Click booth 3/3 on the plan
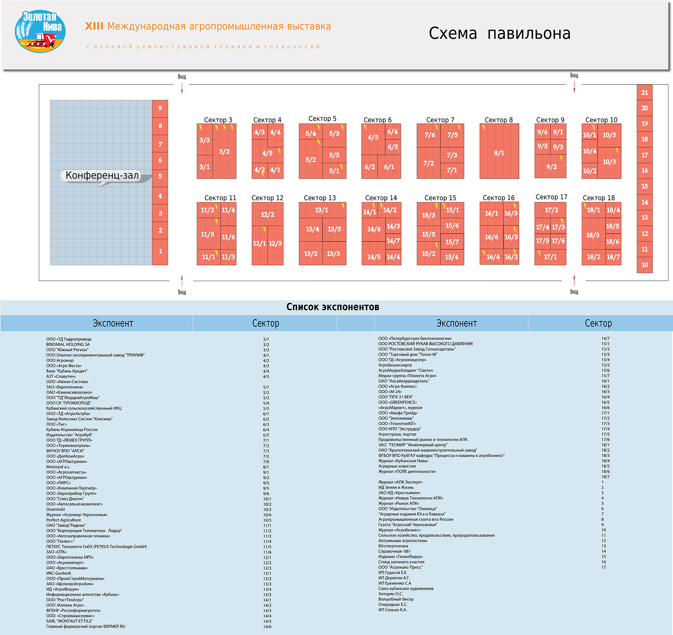Screen dimensions: 673x635 (205, 140)
